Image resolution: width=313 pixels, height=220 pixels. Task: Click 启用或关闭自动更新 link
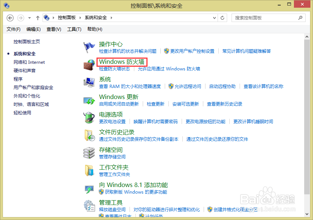[x=119, y=104]
